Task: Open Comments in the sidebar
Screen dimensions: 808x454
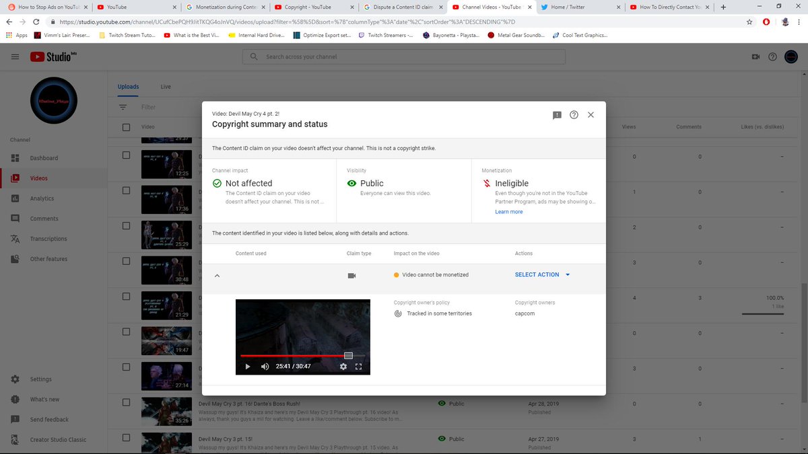Action: [x=43, y=219]
